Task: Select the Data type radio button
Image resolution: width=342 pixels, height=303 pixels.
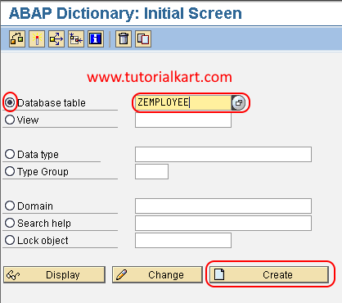Action: 10,154
